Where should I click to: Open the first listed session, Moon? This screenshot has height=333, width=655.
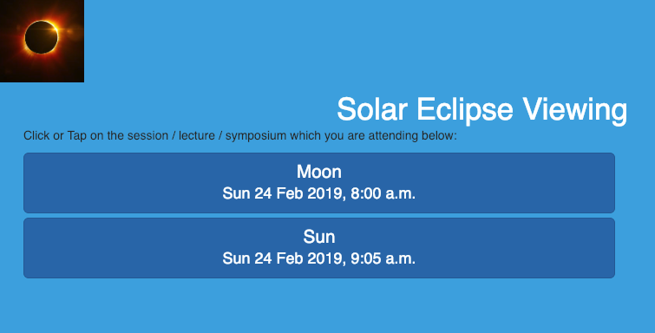[x=319, y=183]
